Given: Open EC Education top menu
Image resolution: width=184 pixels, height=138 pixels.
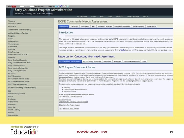Looking at the screenshot, I should coord(82,17).
